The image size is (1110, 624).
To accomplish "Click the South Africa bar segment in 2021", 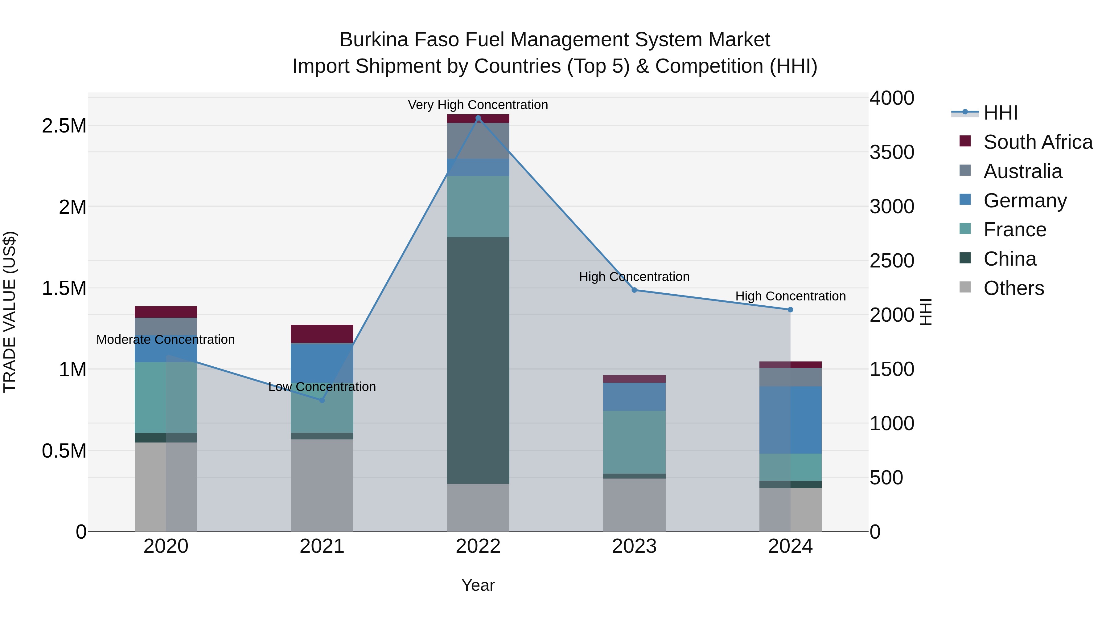I will 322,334.
